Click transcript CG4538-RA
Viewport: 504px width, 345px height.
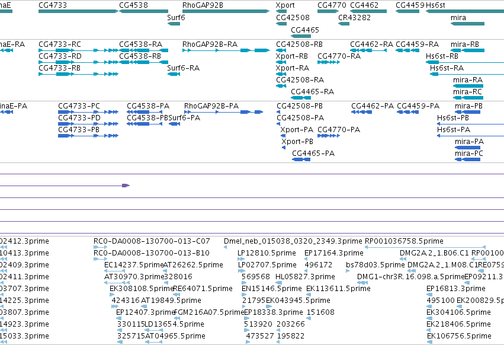140,44
